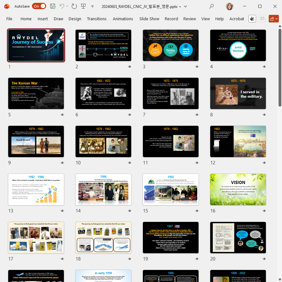Open the View tab
This screenshot has height=282, width=282.
point(205,19)
